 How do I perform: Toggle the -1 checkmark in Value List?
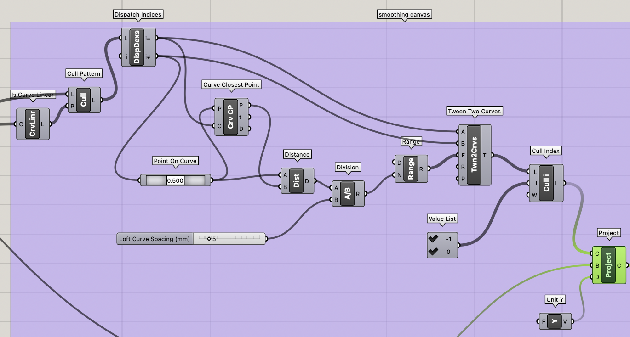[x=433, y=239]
